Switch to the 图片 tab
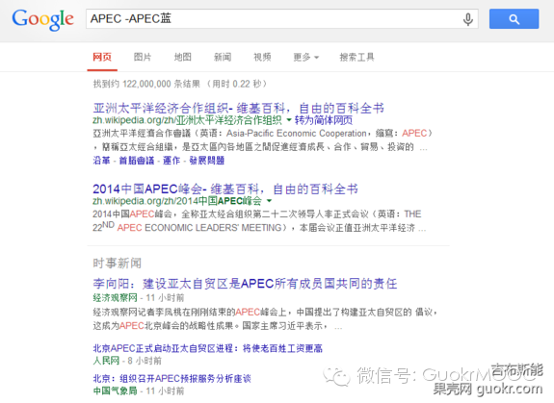554x403 pixels. coord(143,57)
